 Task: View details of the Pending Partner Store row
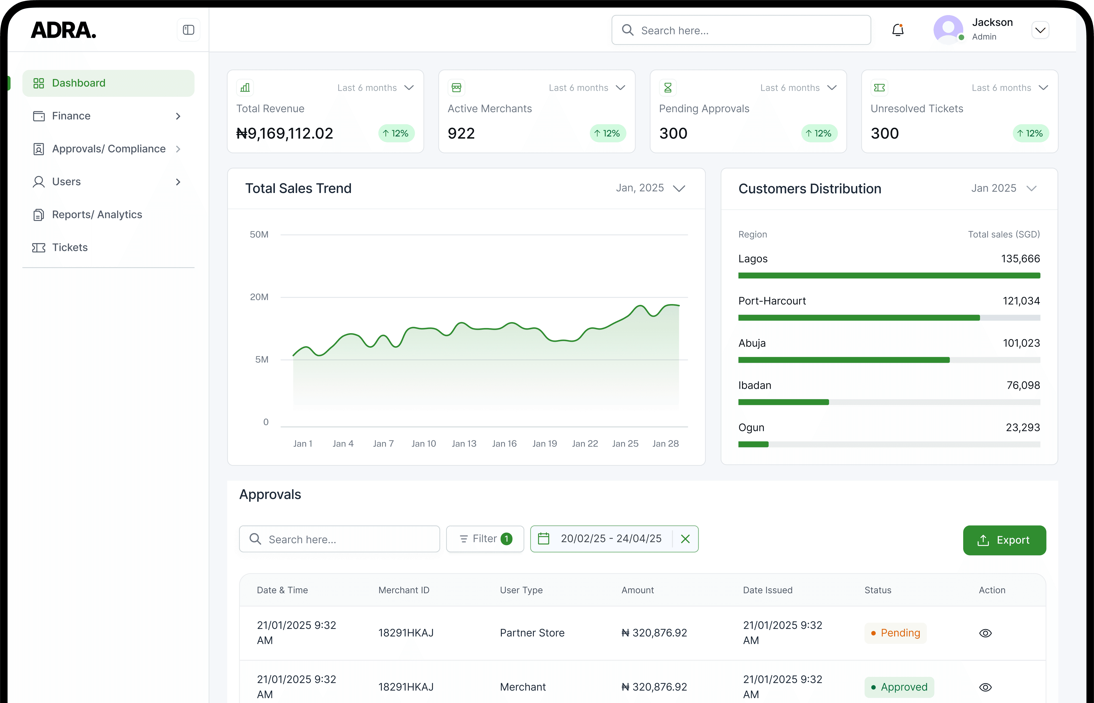pos(985,633)
